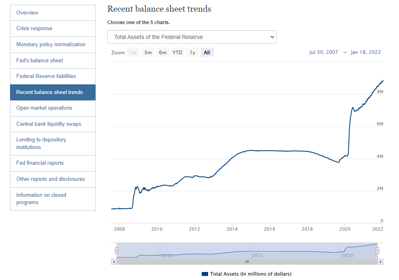
Task: Click the Jul 30, 2007 start date field
Action: tap(323, 52)
